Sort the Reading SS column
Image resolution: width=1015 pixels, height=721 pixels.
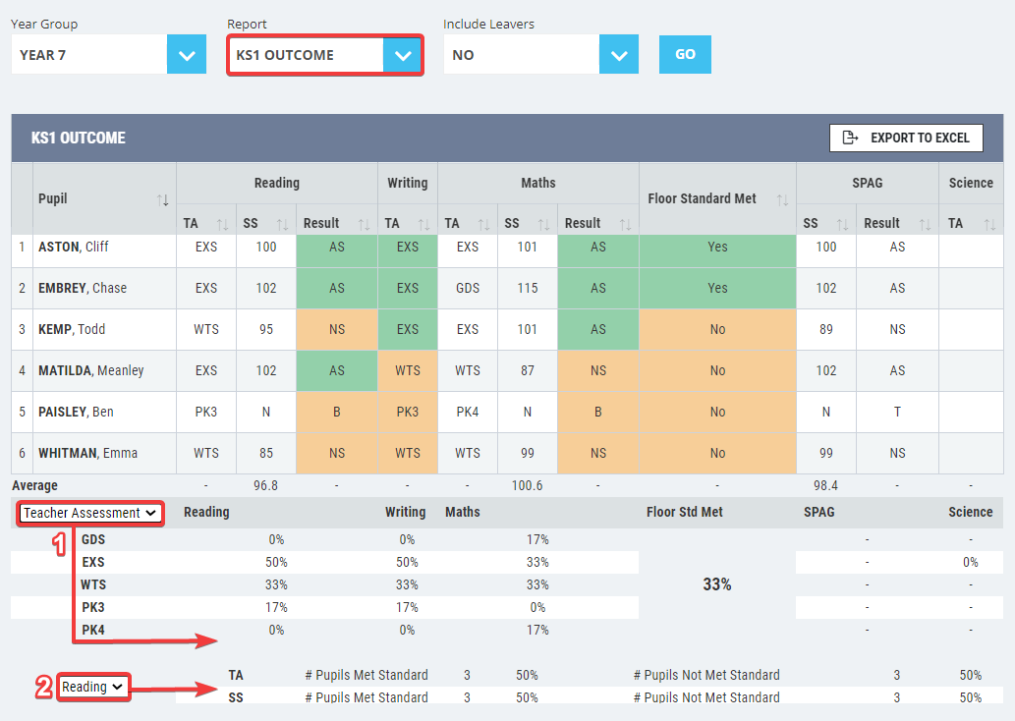tap(282, 222)
